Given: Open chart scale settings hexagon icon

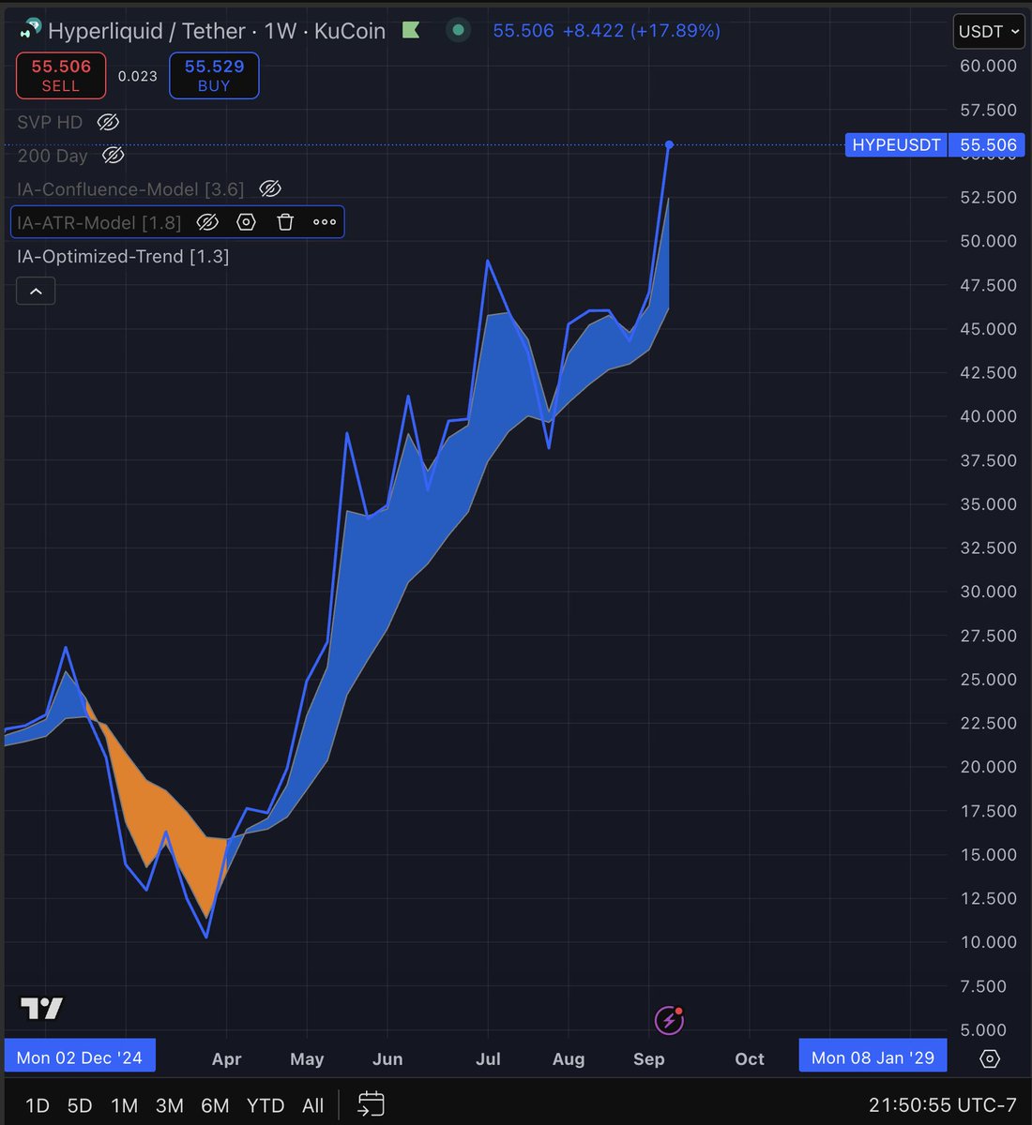Looking at the screenshot, I should pos(990,1058).
